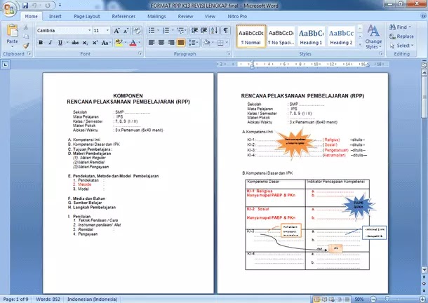Image resolution: width=428 pixels, height=303 pixels.
Task: Click the zoom out minus button
Action: 374,299
